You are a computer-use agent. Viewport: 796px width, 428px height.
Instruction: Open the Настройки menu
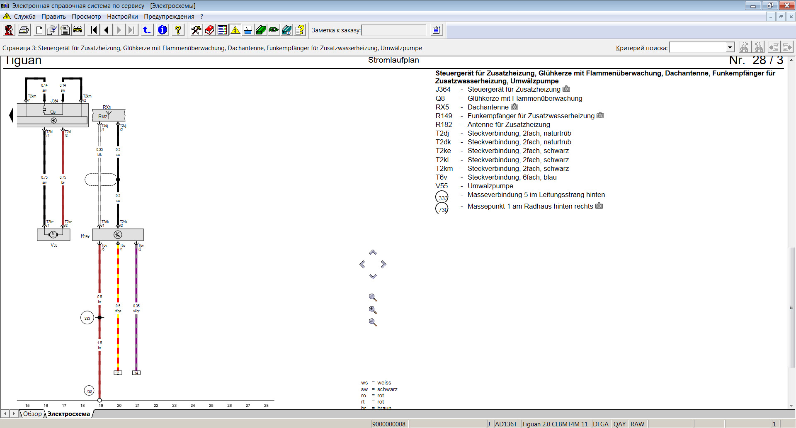click(x=122, y=17)
